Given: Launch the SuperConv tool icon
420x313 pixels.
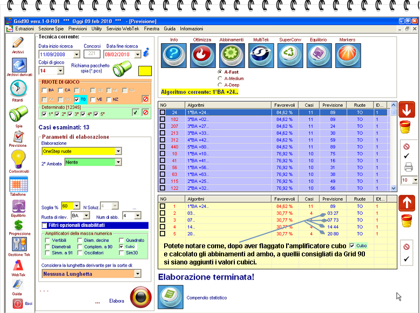Looking at the screenshot, I should 290,54.
